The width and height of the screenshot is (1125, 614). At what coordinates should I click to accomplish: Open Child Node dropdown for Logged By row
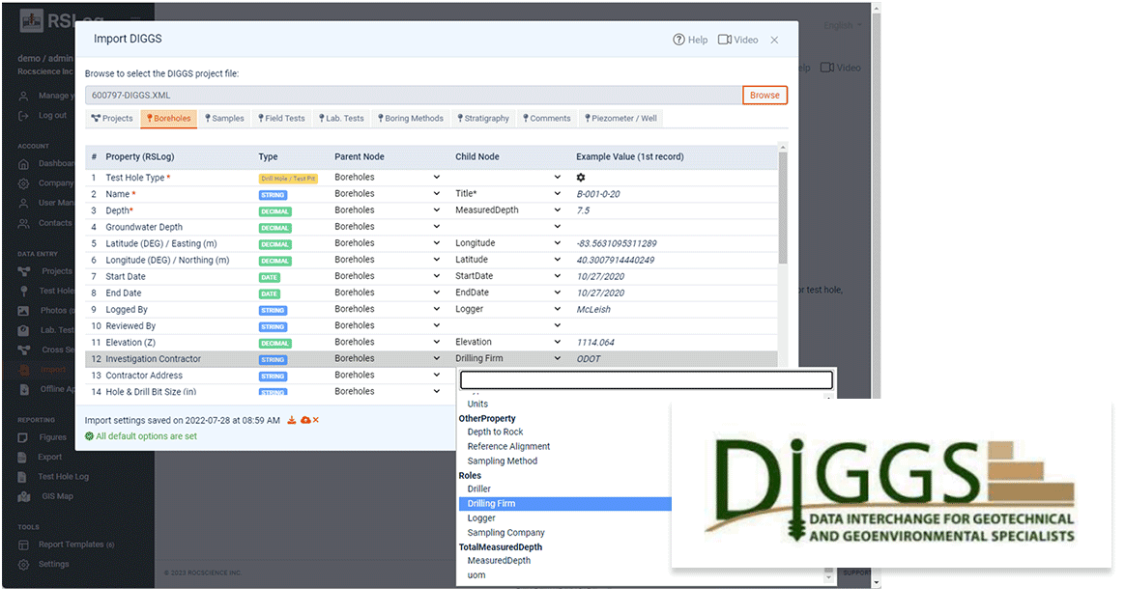pyautogui.click(x=557, y=309)
